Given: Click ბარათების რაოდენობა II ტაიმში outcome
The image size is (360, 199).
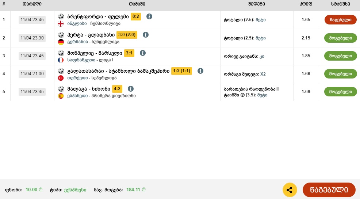Looking at the screenshot, I should tap(251, 92).
